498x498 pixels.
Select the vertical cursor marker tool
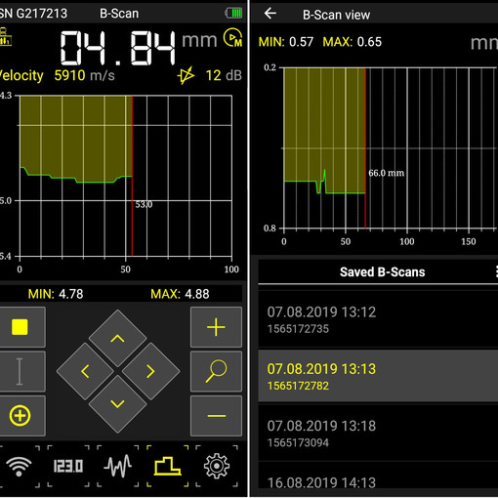[x=21, y=371]
